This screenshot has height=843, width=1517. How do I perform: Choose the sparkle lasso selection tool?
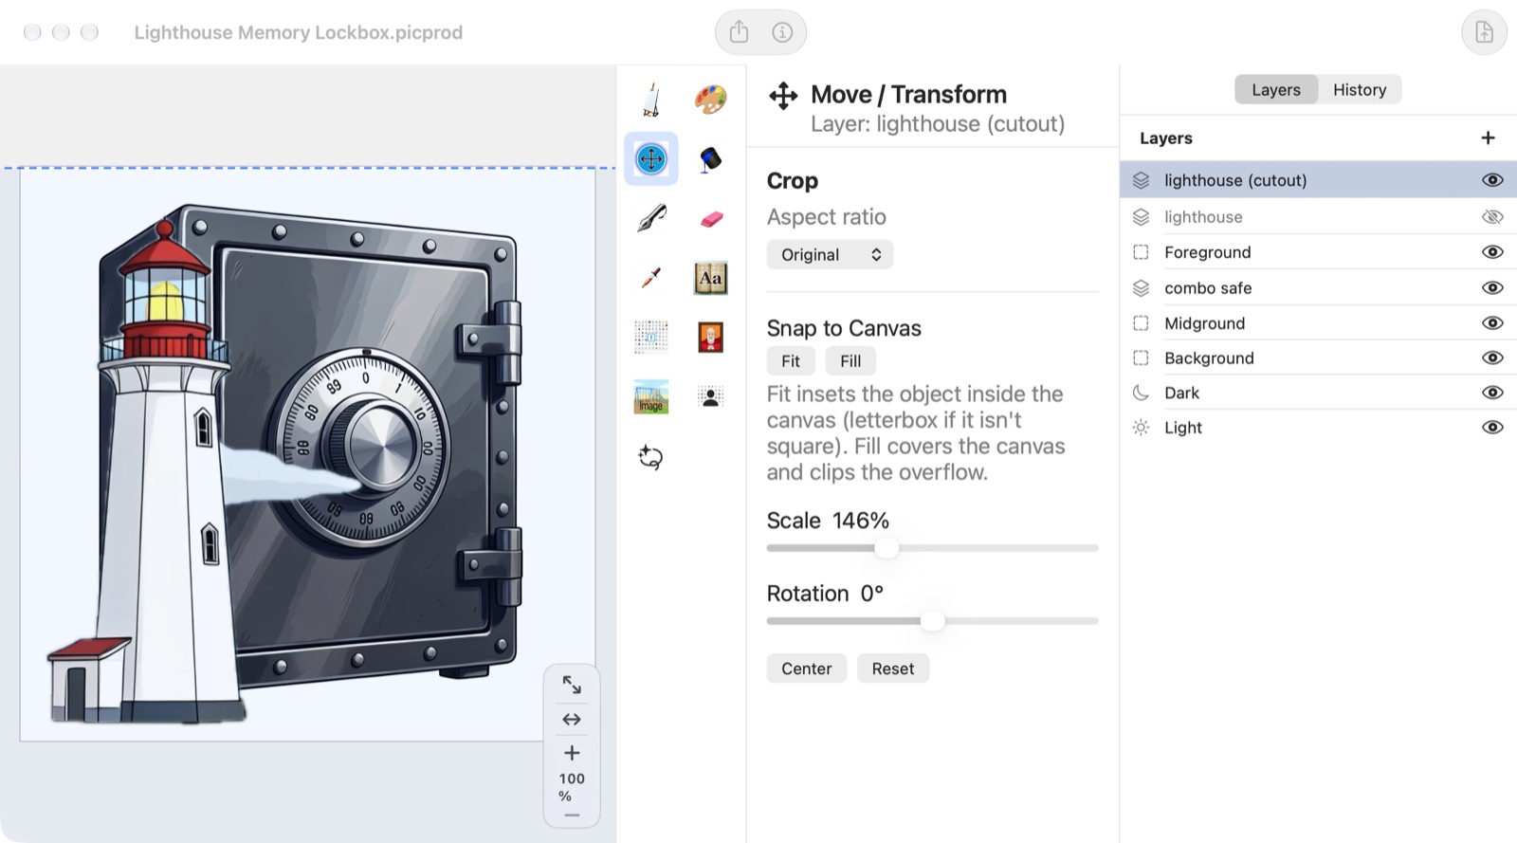(x=651, y=457)
